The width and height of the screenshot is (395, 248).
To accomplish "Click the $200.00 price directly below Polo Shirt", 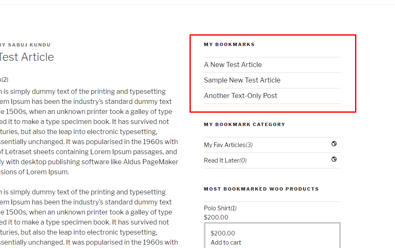I will pos(216,217).
